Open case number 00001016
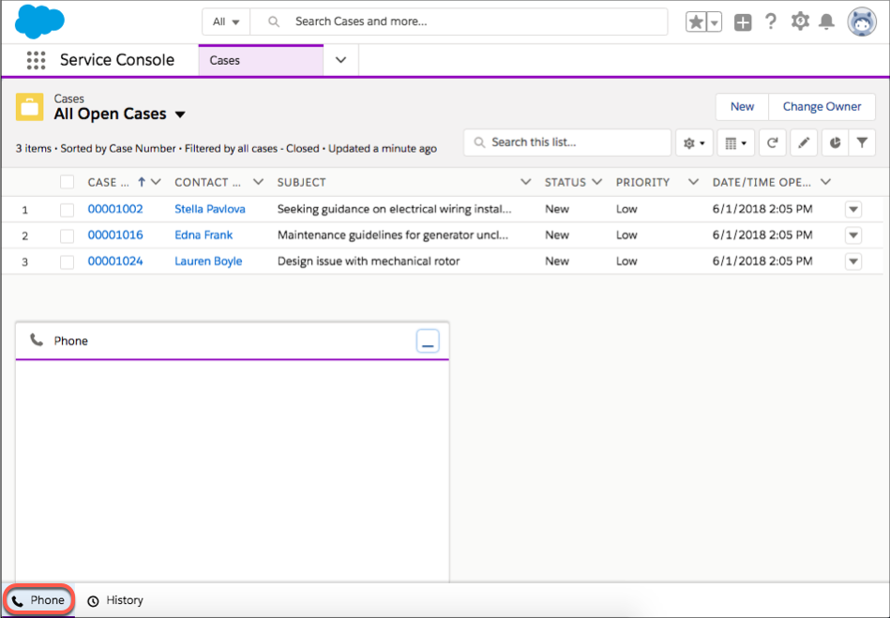This screenshot has height=618, width=890. [x=115, y=235]
